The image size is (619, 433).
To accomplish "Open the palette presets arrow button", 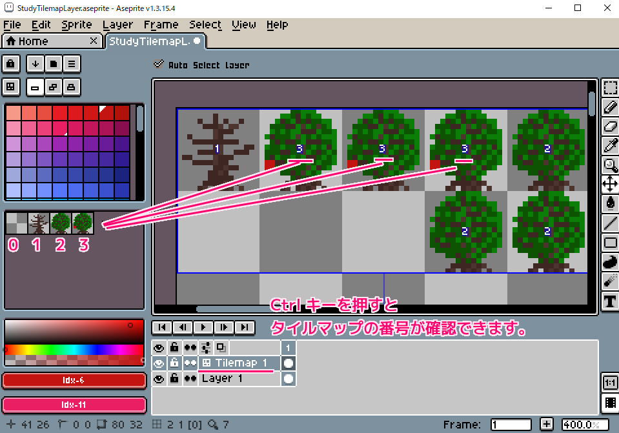I will (35, 64).
